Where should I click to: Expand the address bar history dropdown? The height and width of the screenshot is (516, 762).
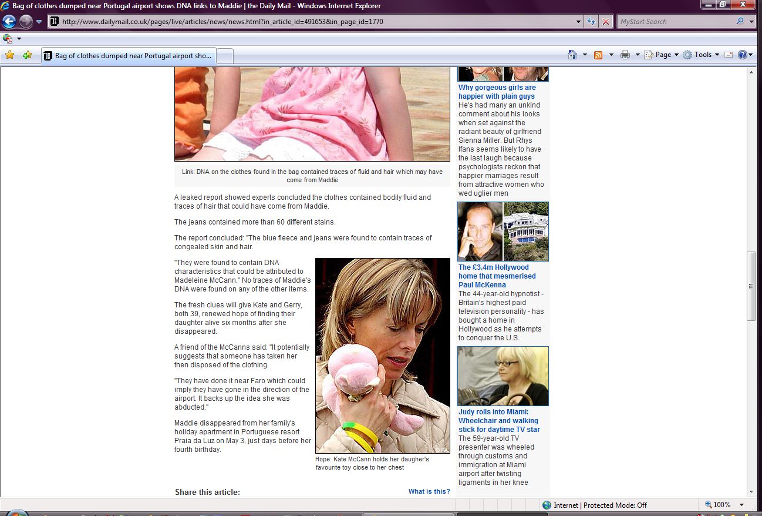tap(579, 22)
